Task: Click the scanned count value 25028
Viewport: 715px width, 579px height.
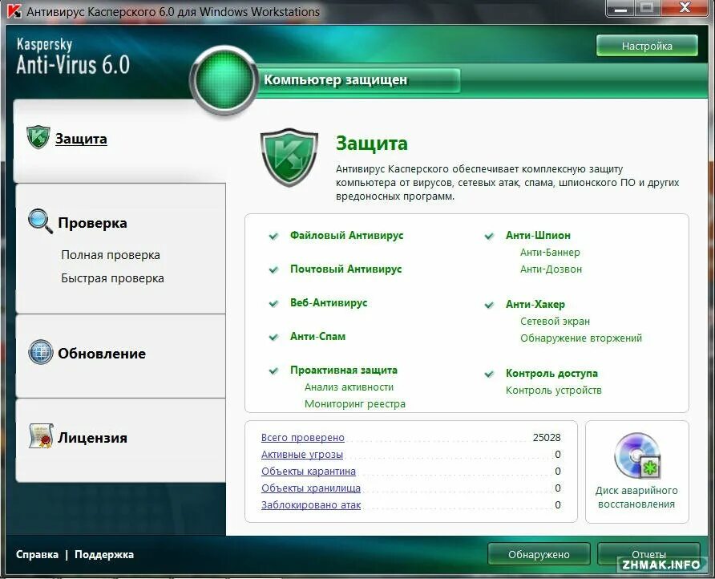Action: point(547,438)
